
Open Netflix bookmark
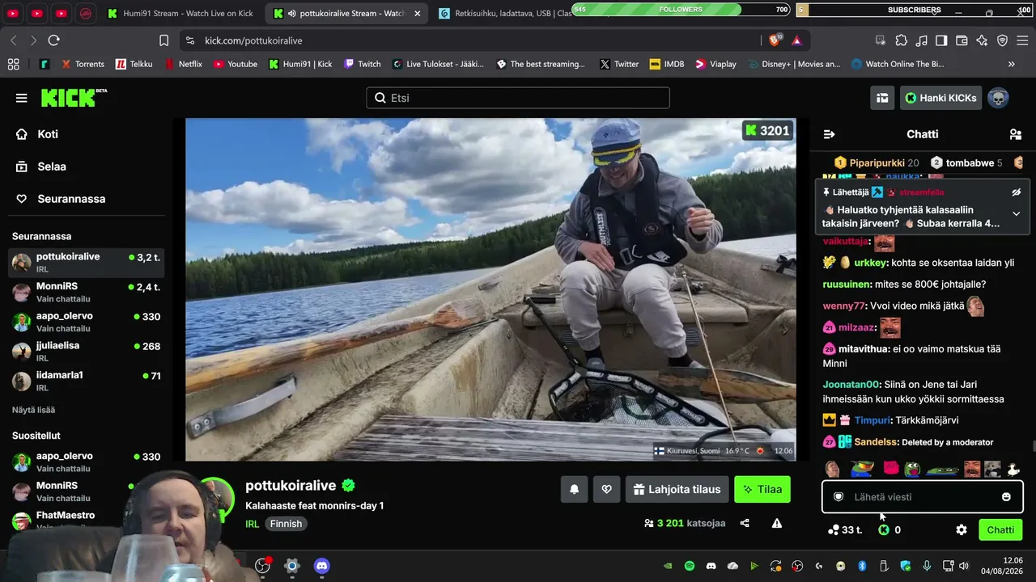pyautogui.click(x=183, y=64)
